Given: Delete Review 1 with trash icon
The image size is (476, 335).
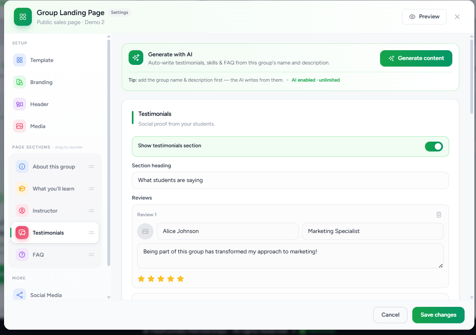Looking at the screenshot, I should point(439,215).
